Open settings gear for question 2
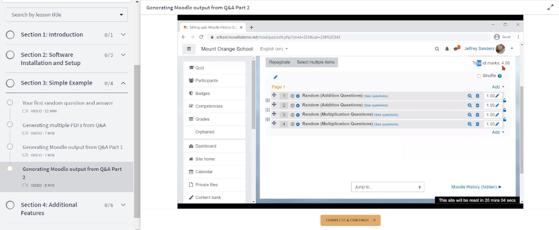559x230 pixels. [298, 106]
